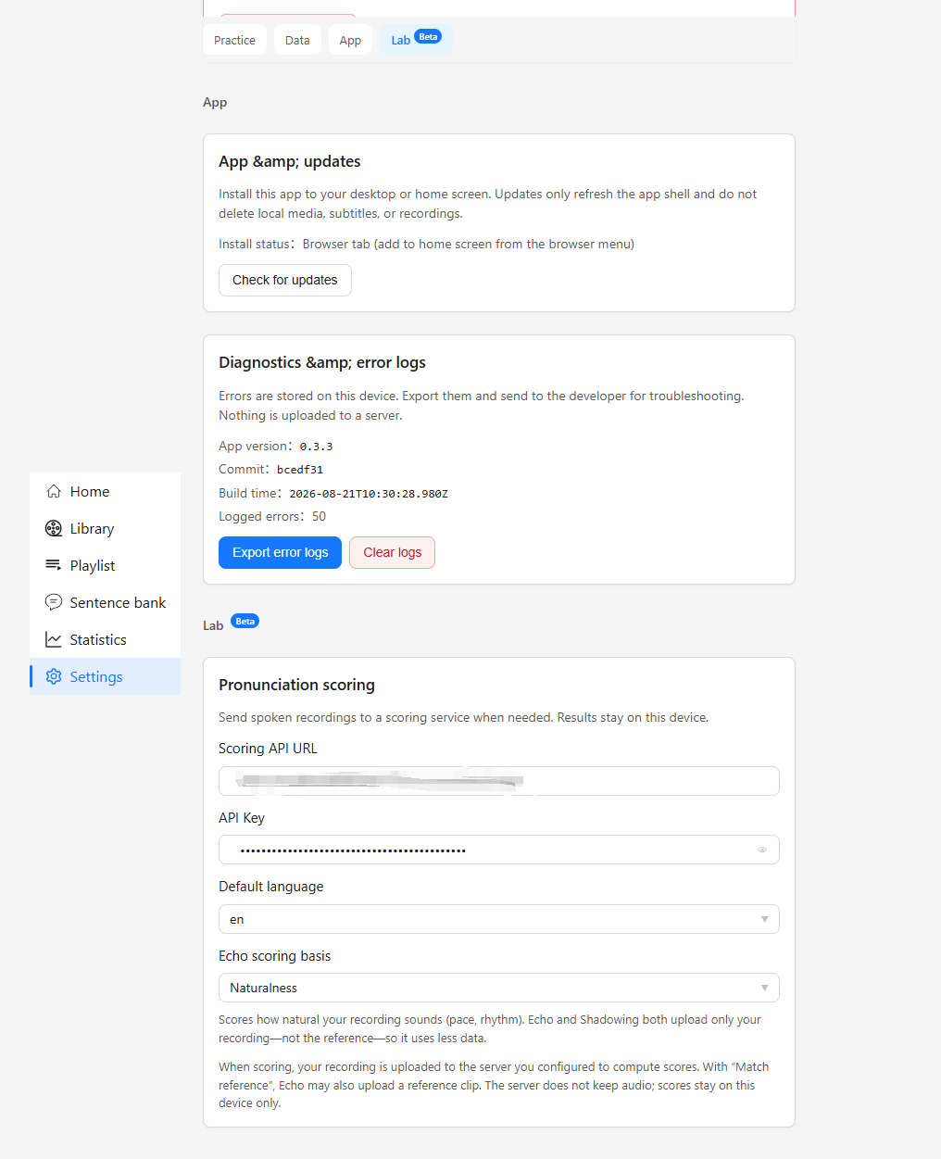The image size is (941, 1159).
Task: Click the App & updates heading
Action: tap(290, 161)
